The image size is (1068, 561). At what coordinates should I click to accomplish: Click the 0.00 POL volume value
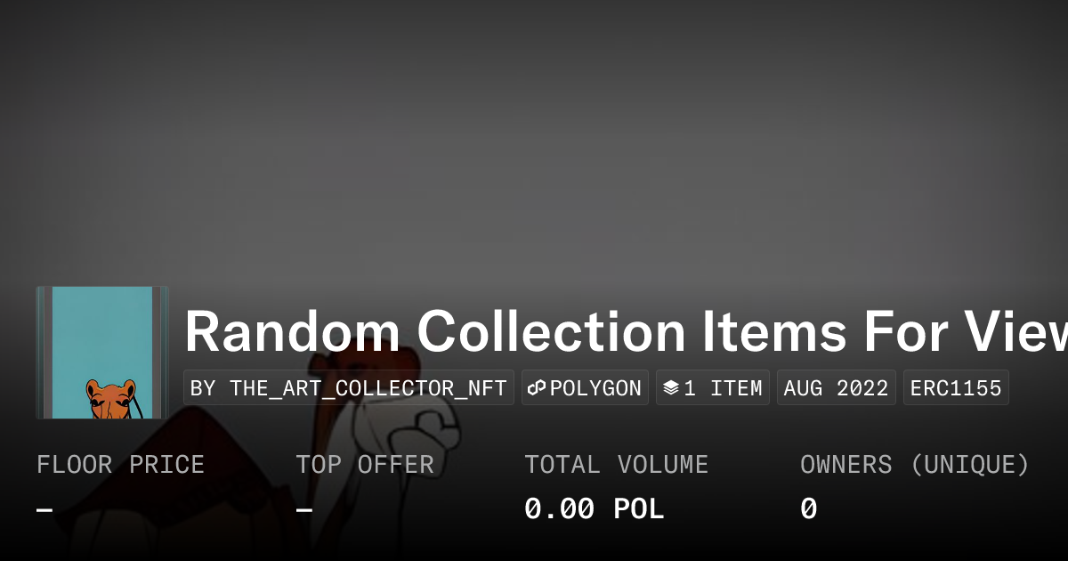pyautogui.click(x=594, y=509)
